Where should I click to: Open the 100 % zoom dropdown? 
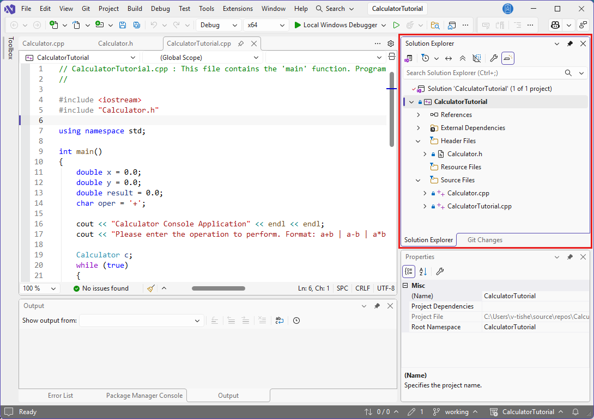tap(39, 288)
